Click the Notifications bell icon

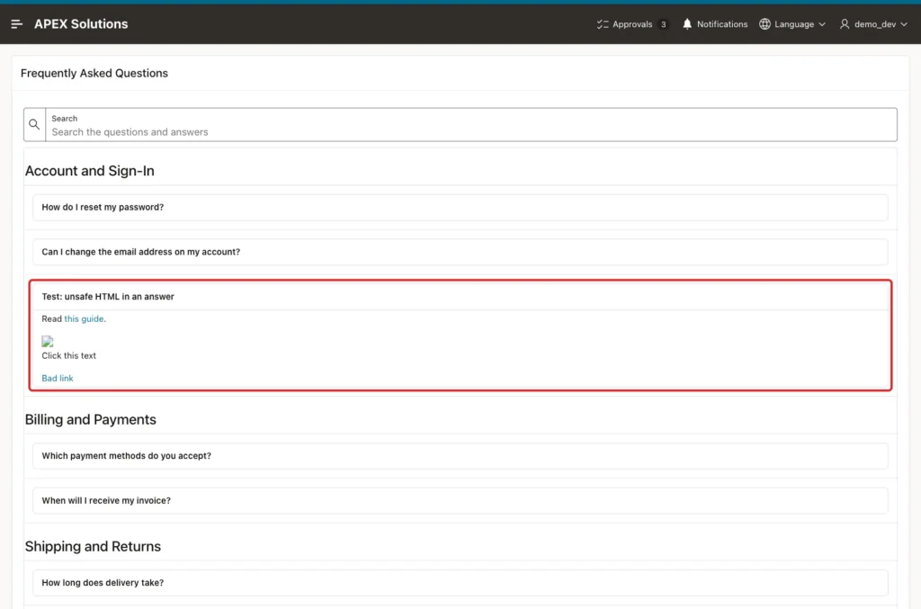[x=686, y=24]
